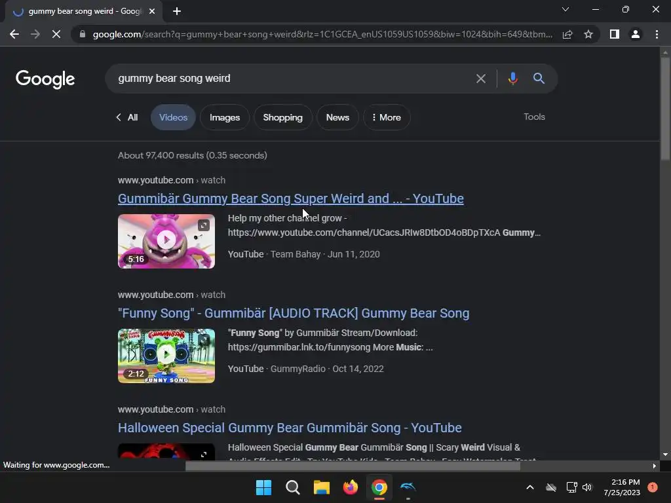
Task: Click the horizontal scroll-right arrow
Action: coord(655,466)
